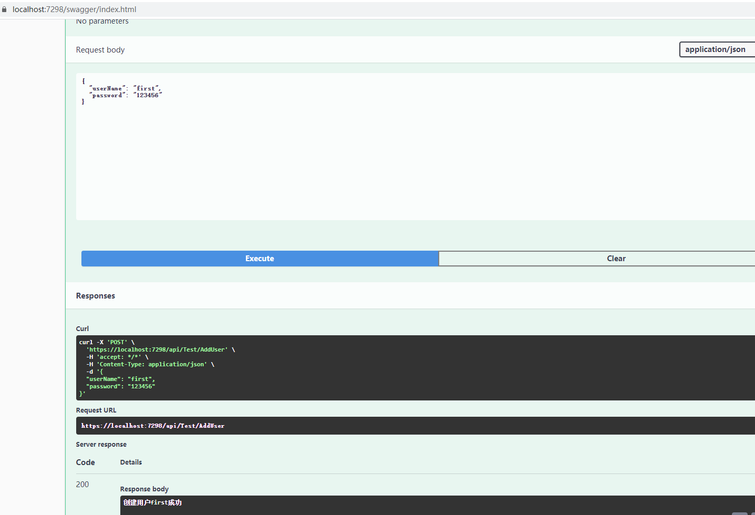The width and height of the screenshot is (755, 515).
Task: Click the "Details" column header
Action: (x=131, y=462)
